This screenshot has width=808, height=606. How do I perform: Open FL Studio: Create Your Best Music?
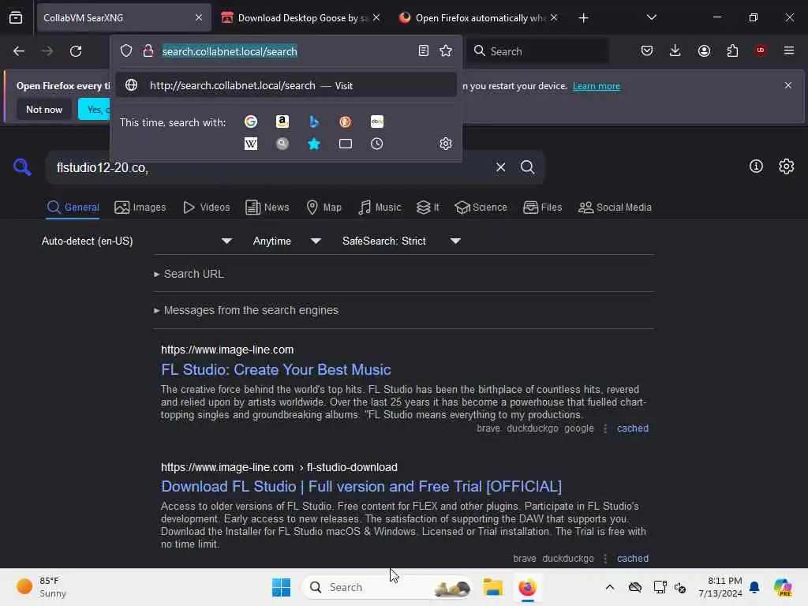tap(275, 369)
